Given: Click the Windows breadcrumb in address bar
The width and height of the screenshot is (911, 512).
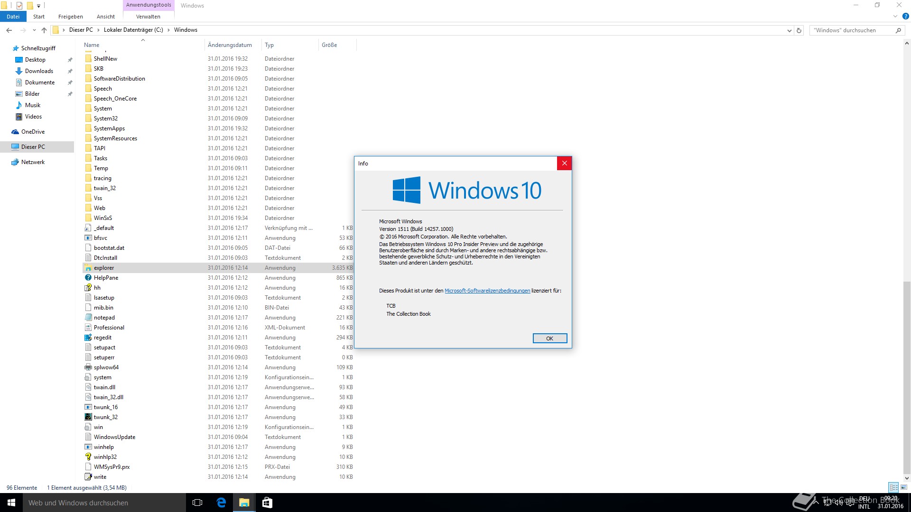Looking at the screenshot, I should 186,30.
